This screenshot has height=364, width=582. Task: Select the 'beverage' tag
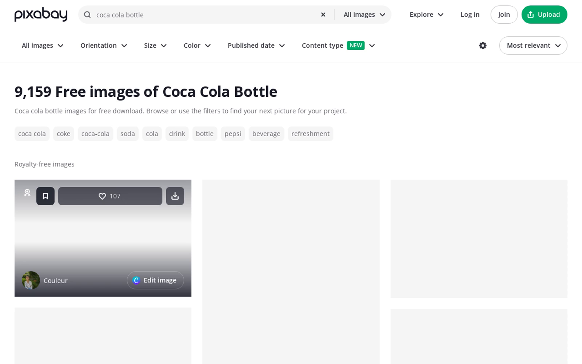266,134
